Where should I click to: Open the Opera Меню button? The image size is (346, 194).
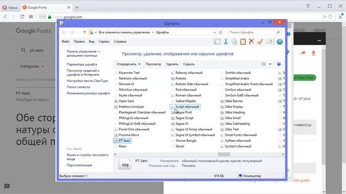pos(10,8)
